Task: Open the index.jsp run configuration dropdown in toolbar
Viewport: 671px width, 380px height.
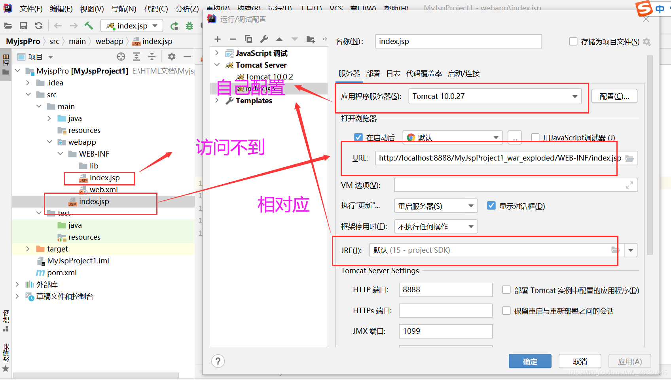Action: tap(132, 26)
